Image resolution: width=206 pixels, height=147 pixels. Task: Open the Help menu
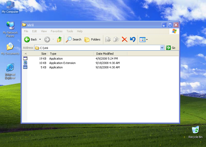point(80,31)
